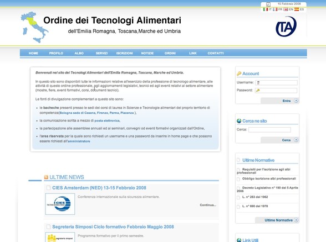The width and height of the screenshot is (326, 242).
Task: Click the 15 Febbraio 2008 date text
Action: 289,4
